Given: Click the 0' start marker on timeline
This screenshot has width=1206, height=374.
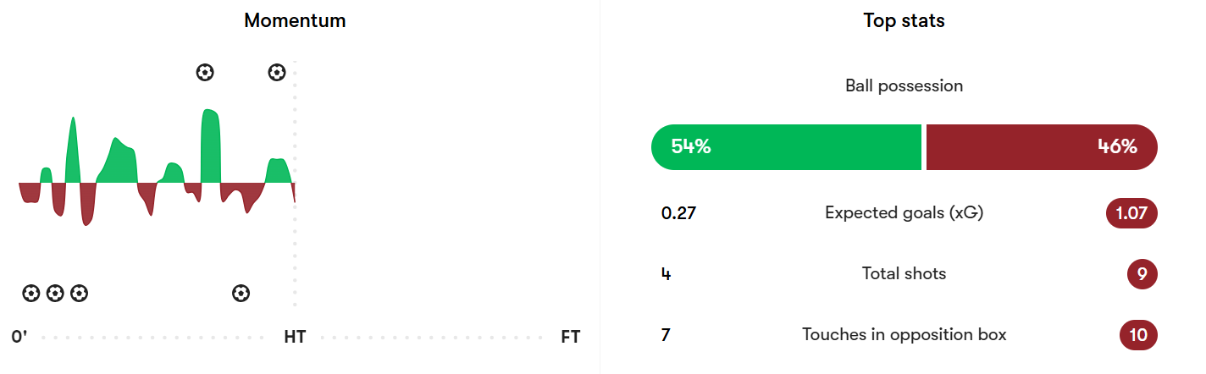Looking at the screenshot, I should click(x=19, y=337).
